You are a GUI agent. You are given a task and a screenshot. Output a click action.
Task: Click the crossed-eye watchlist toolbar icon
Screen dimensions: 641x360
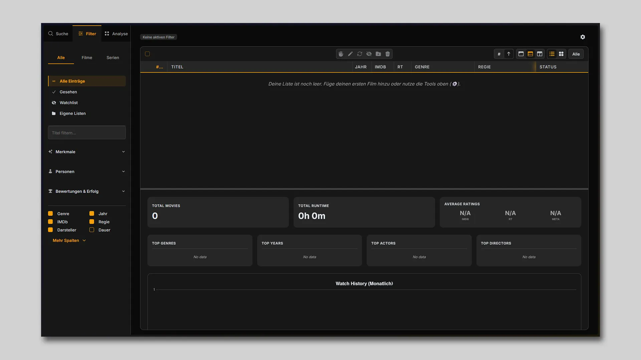click(369, 54)
